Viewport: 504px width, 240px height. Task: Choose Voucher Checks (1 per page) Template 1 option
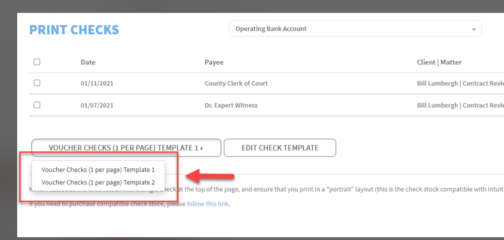98,170
